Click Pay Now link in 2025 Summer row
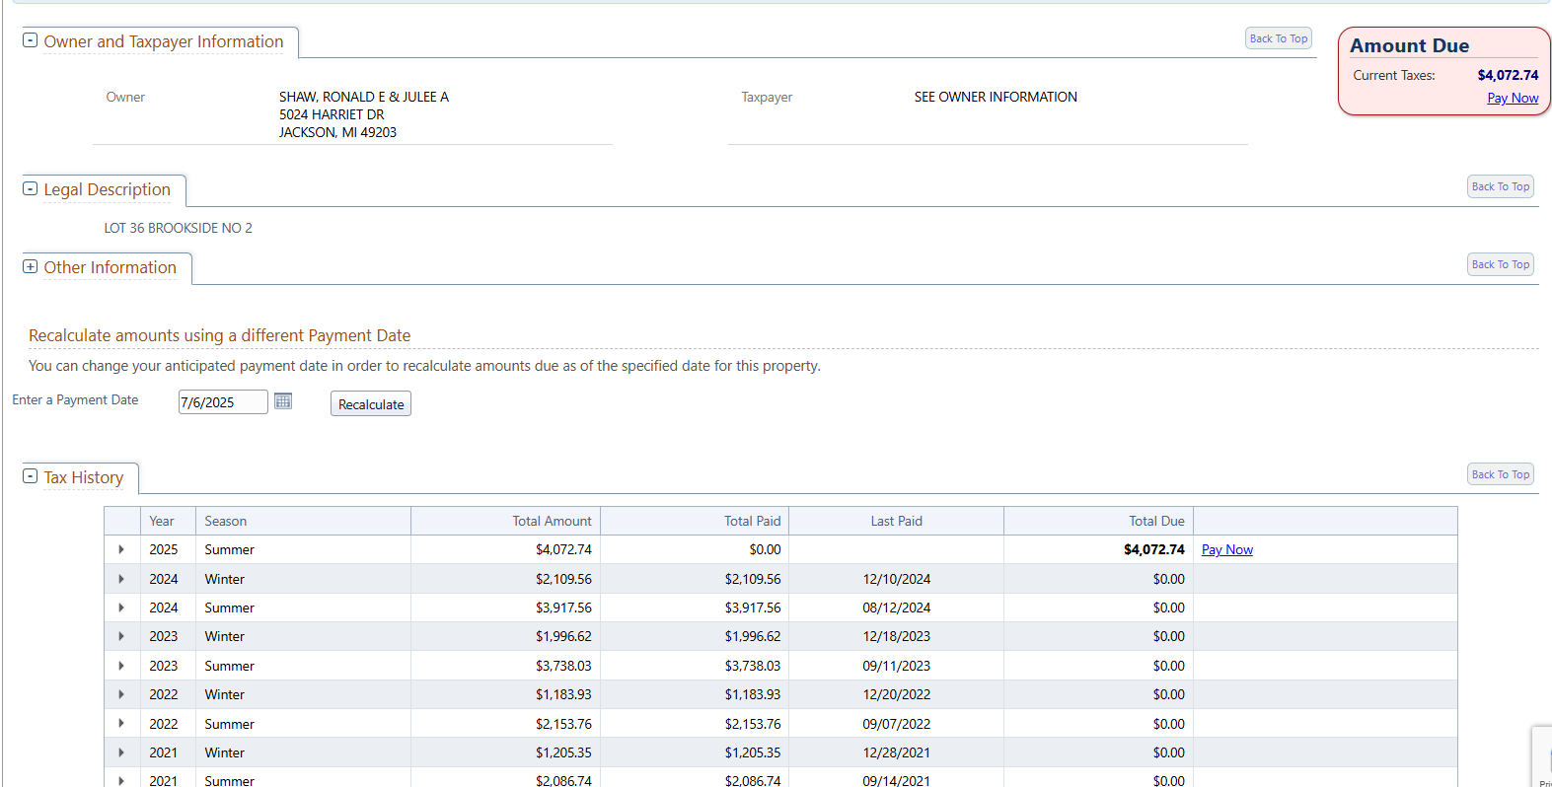This screenshot has height=787, width=1552. 1226,550
